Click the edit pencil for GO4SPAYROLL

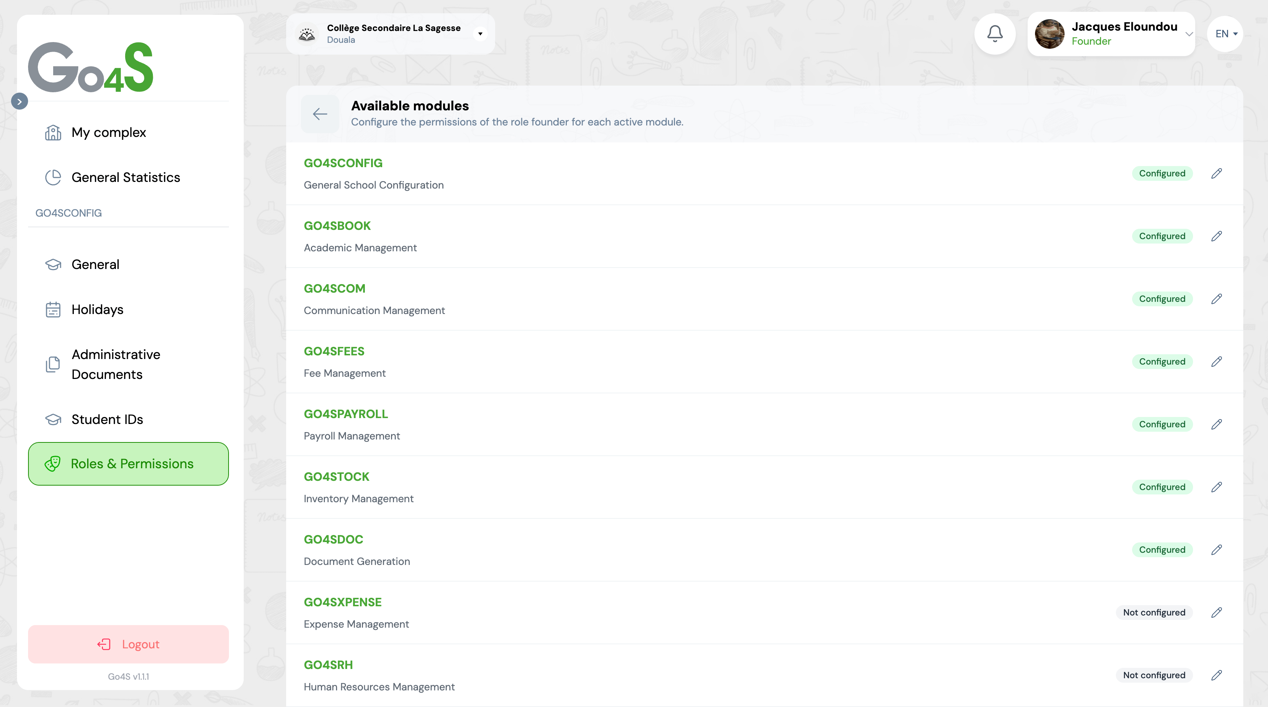[x=1216, y=424]
